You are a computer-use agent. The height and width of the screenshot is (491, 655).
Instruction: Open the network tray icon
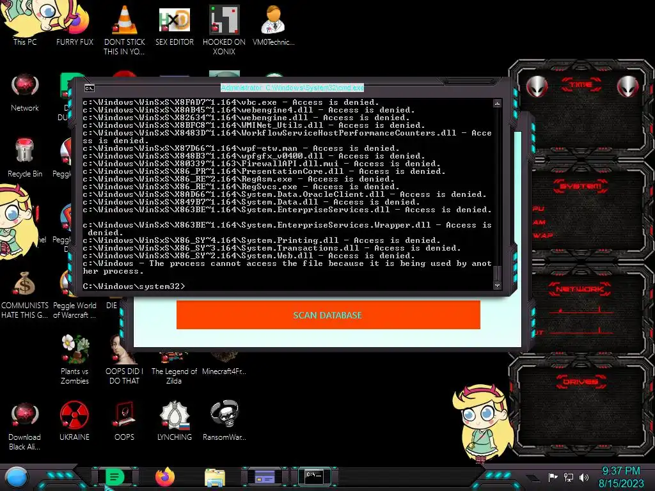[x=569, y=477]
